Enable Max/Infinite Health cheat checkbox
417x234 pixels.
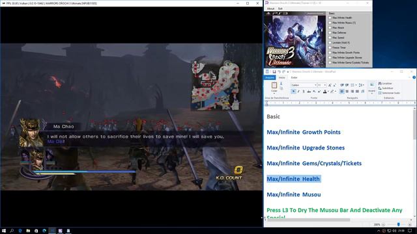330,18
